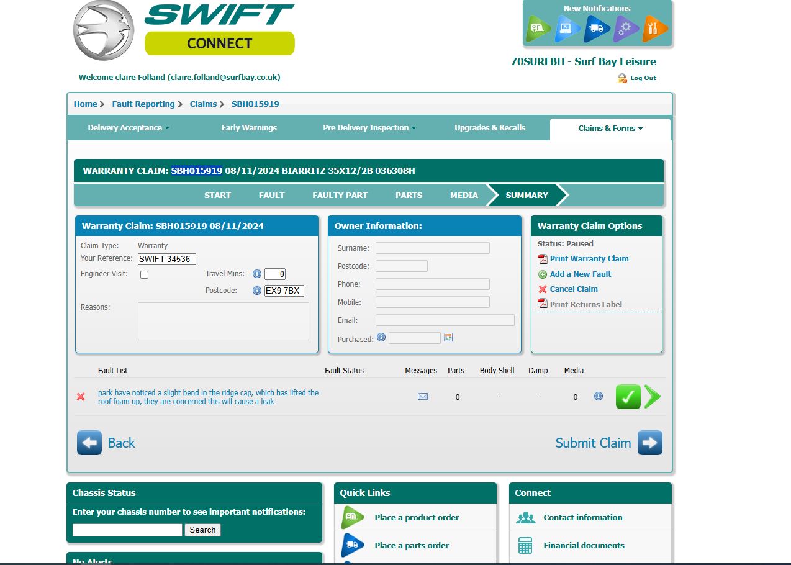Open the Purchased date calendar picker
This screenshot has height=565, width=791.
(x=448, y=337)
